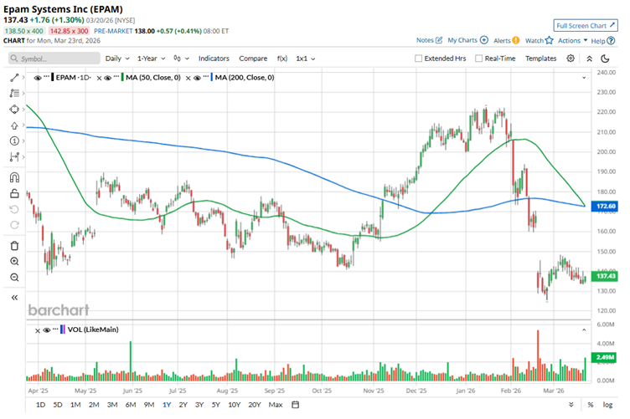Hide the MA 50 line eye icon
The width and height of the screenshot is (630, 419).
coord(108,78)
